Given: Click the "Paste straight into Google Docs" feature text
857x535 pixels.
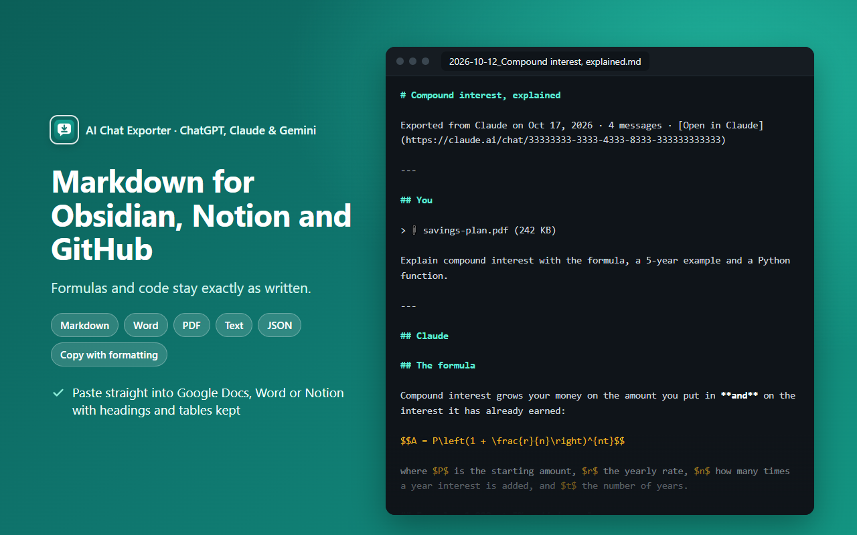Looking at the screenshot, I should click(208, 401).
